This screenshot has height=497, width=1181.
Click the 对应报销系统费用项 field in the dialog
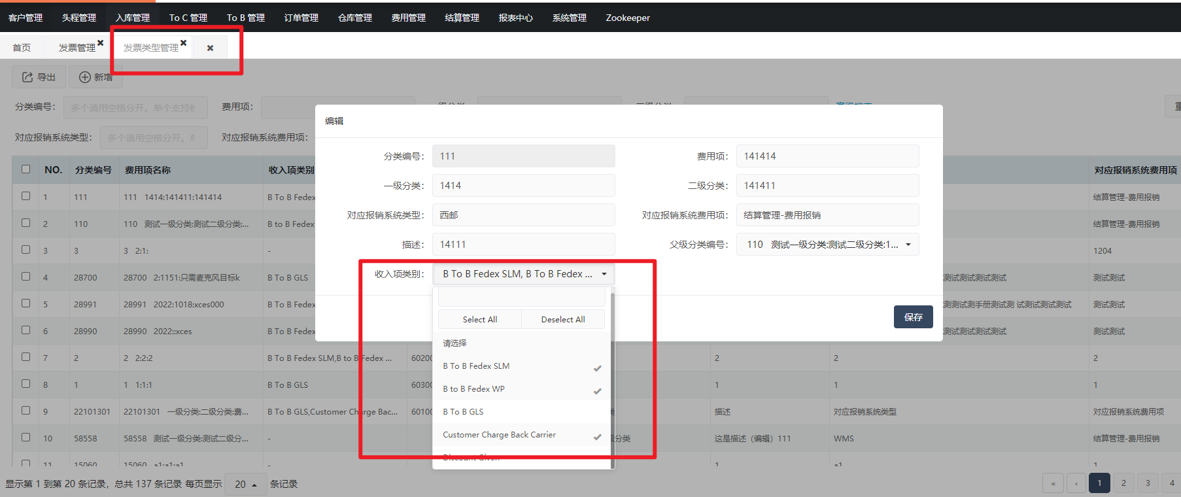click(x=827, y=215)
